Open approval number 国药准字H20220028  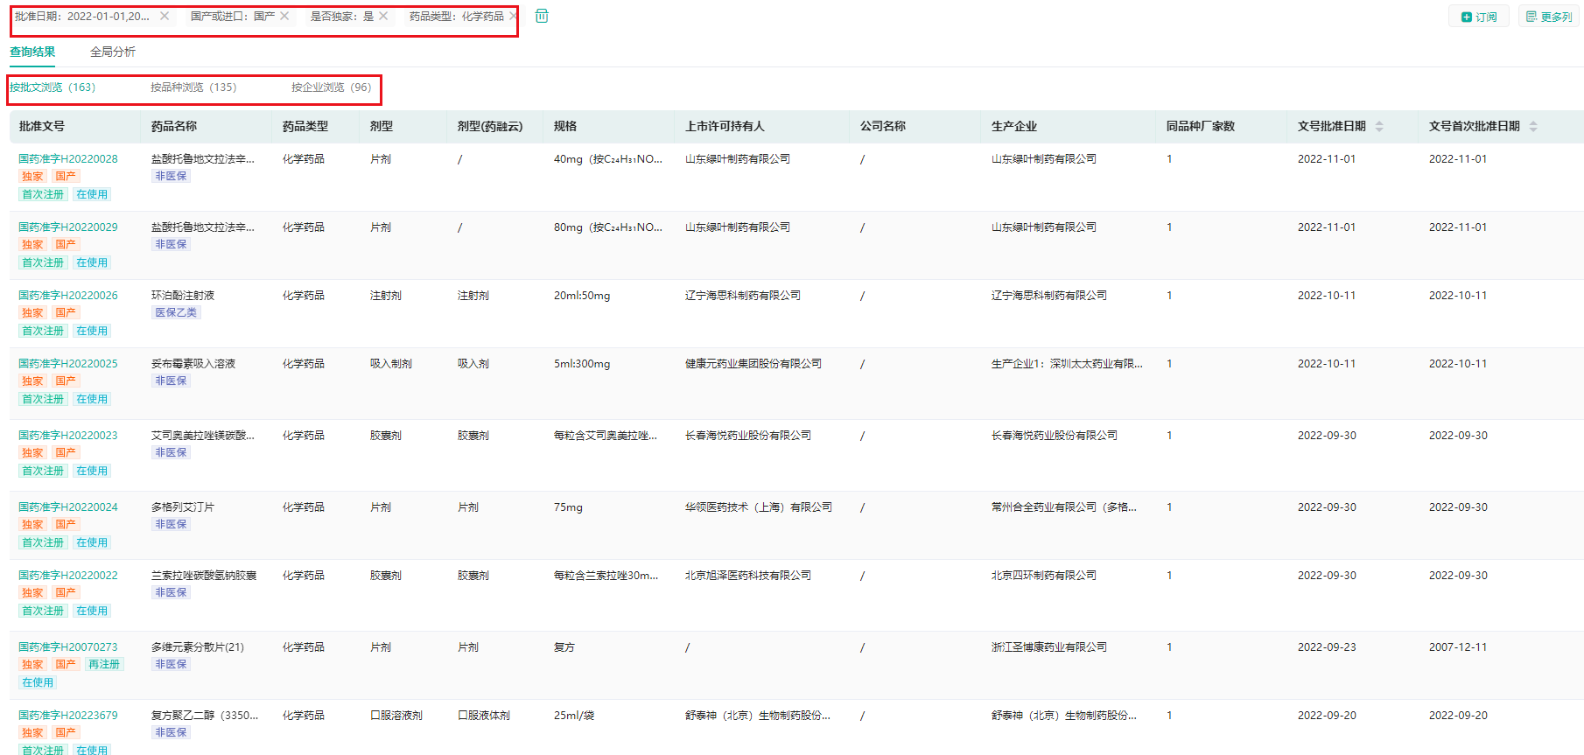coord(68,159)
